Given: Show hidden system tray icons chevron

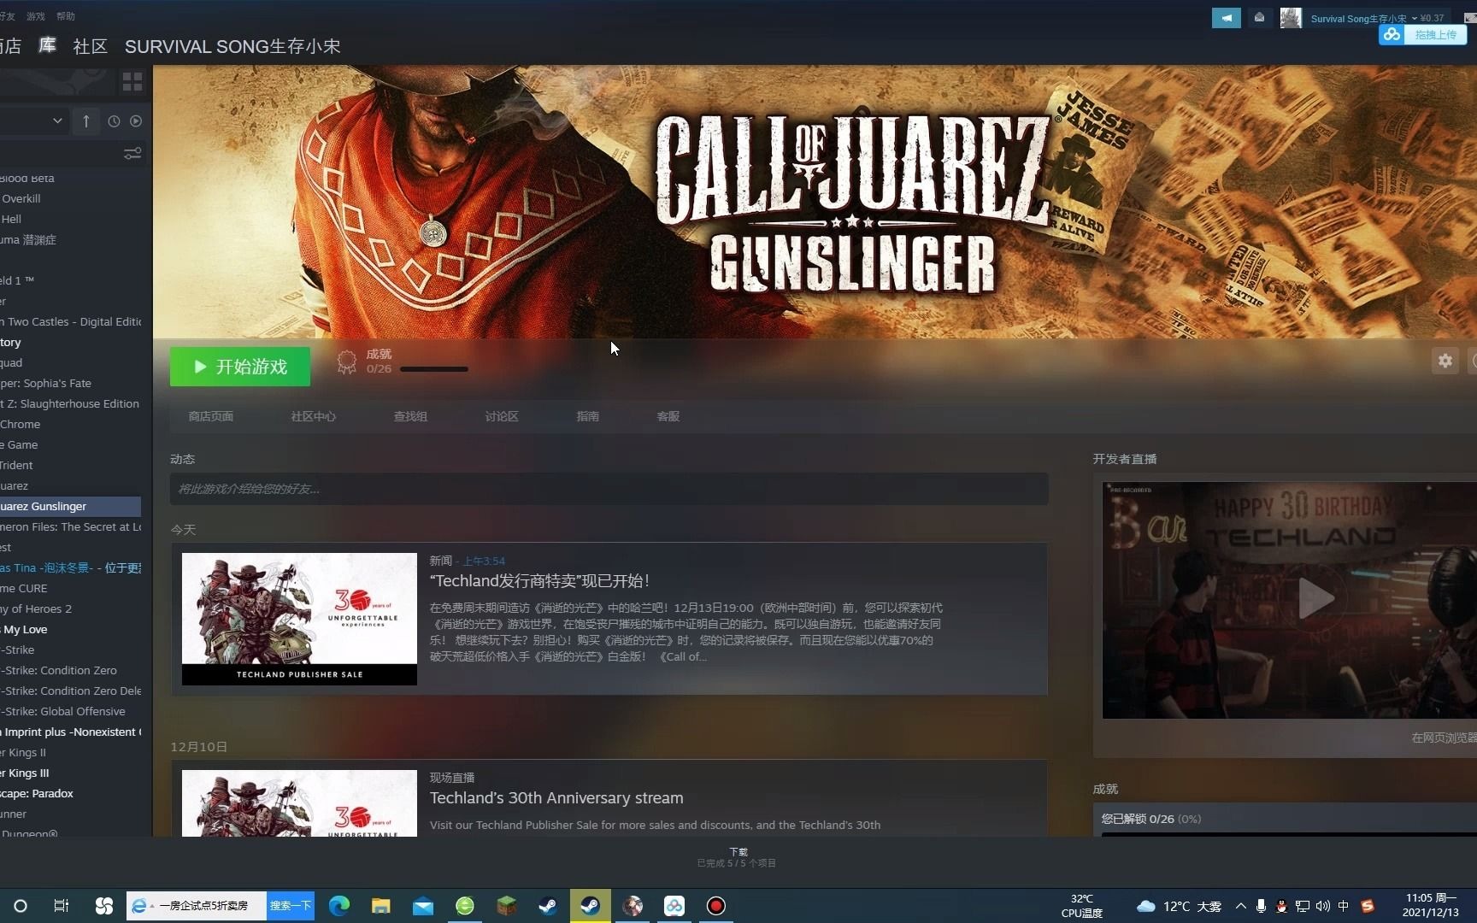Looking at the screenshot, I should 1241,906.
